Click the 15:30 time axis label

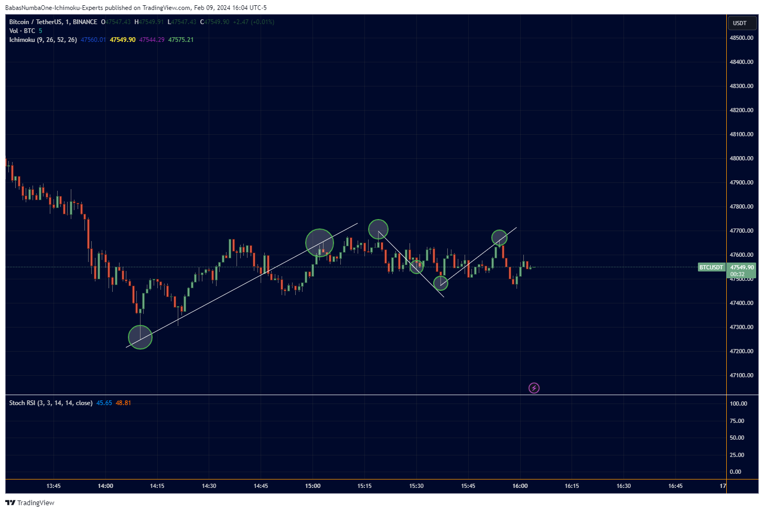click(x=416, y=486)
